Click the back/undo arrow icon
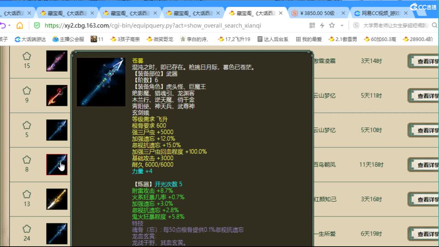This screenshot has width=439, height=247. click(x=3, y=25)
